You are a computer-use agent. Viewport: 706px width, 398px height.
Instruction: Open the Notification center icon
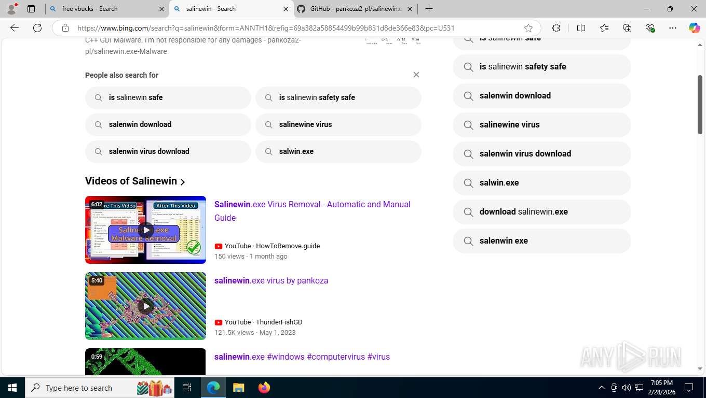coord(689,388)
